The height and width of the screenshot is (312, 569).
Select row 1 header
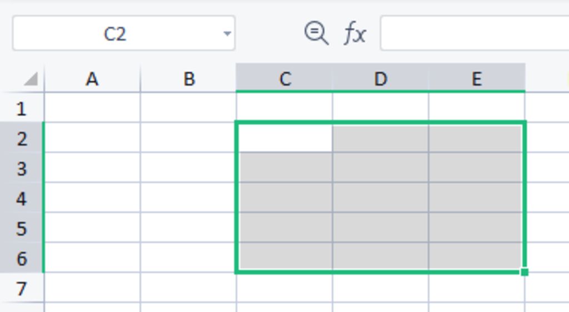[x=22, y=108]
